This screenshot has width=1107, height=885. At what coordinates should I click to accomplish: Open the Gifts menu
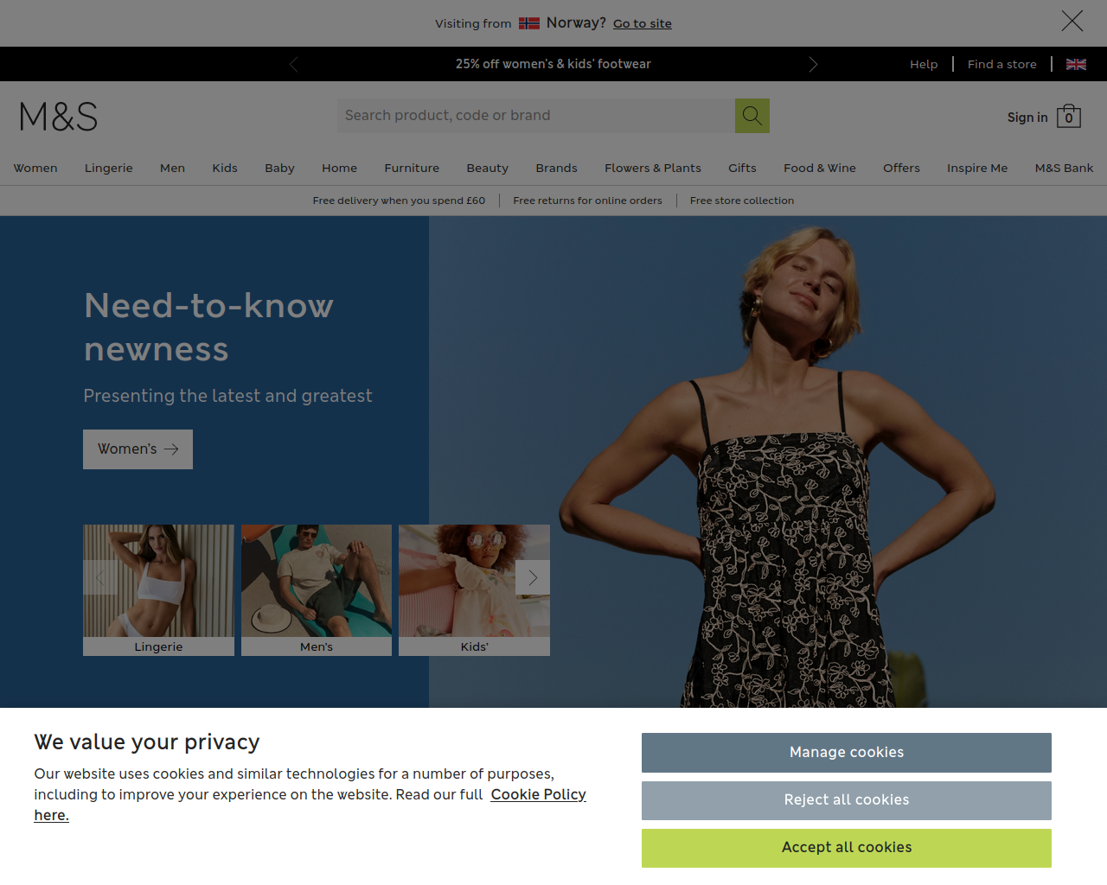tap(742, 168)
